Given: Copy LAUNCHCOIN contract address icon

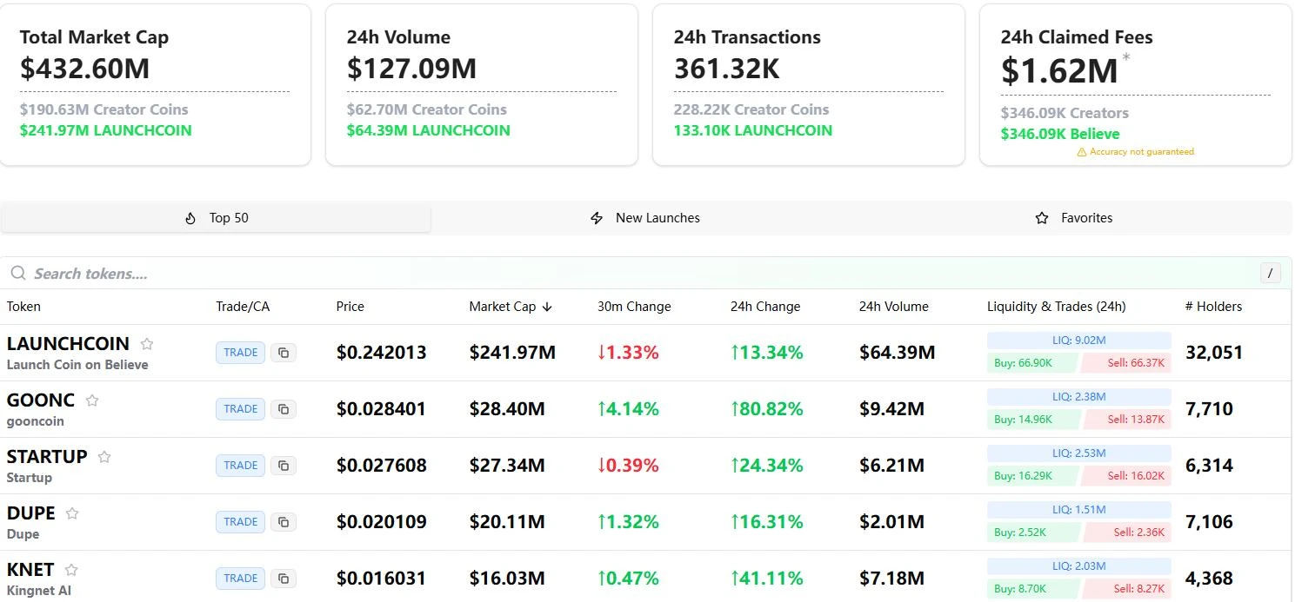Looking at the screenshot, I should coord(284,353).
